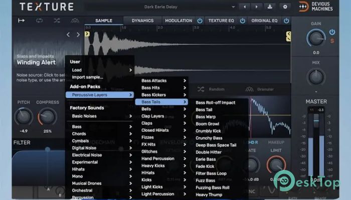Toggle the Original EQ power button
This screenshot has width=351, height=200.
286,21
